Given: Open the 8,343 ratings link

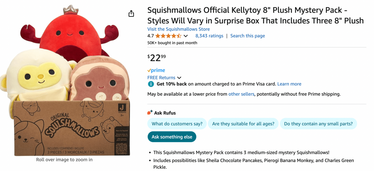Looking at the screenshot, I should click(x=209, y=36).
